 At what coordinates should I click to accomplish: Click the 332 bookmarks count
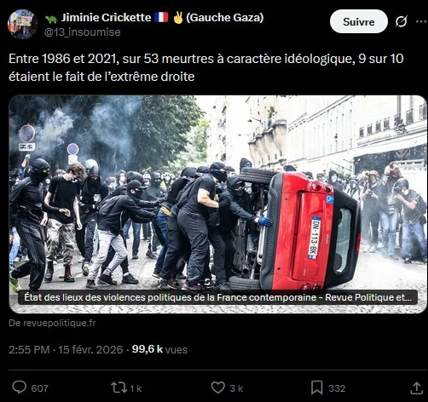coord(337,388)
